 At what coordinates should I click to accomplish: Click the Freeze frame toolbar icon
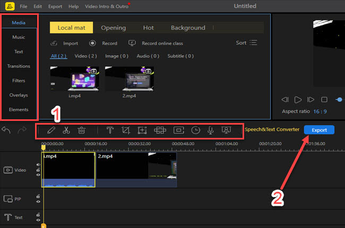click(179, 130)
